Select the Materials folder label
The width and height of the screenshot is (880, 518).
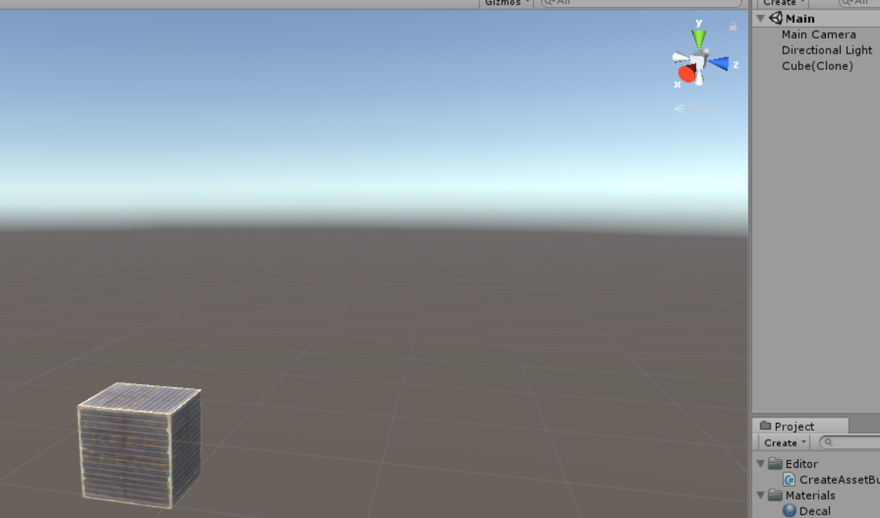(810, 495)
